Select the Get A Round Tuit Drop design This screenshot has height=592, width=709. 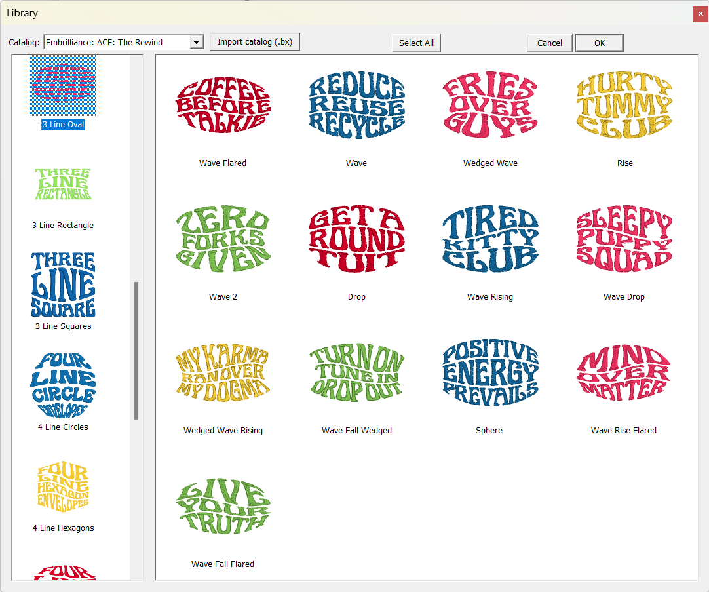click(356, 238)
